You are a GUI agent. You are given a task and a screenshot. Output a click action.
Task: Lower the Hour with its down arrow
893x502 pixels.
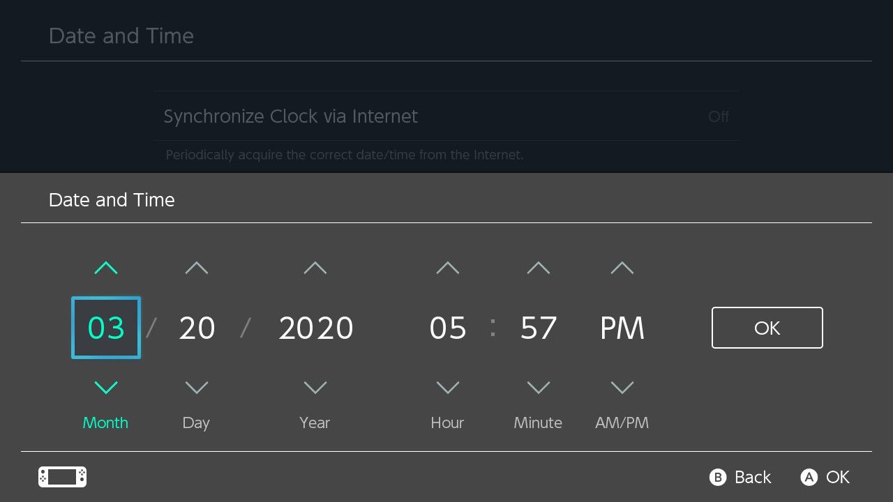(x=448, y=388)
